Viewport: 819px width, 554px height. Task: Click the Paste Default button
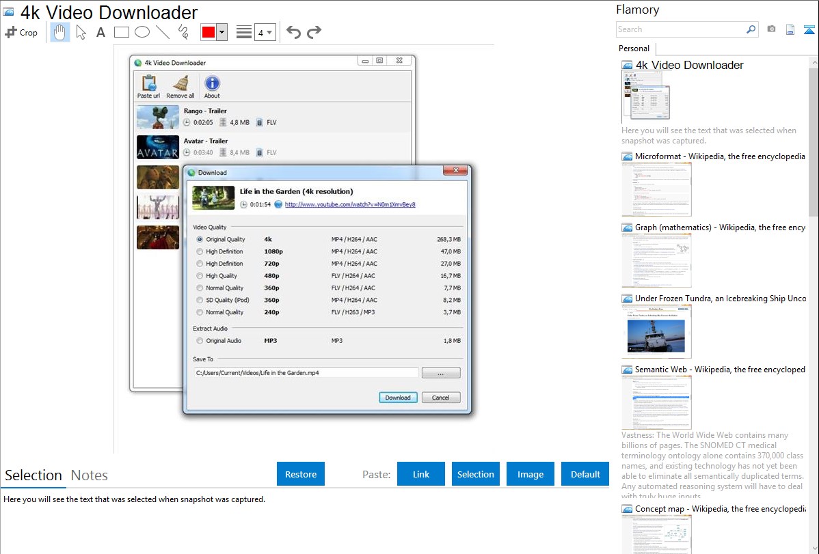pyautogui.click(x=585, y=474)
